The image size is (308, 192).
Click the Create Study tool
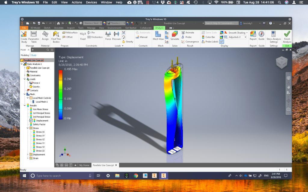click(x=24, y=37)
